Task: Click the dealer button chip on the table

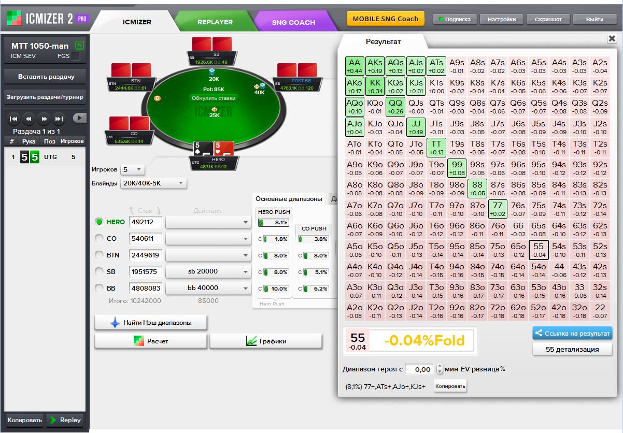Action: (x=157, y=98)
